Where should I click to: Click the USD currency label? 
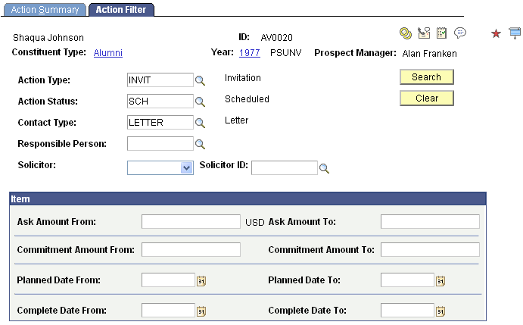pos(255,223)
